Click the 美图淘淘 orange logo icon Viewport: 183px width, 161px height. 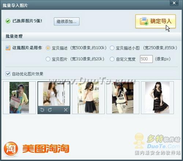[x=11, y=149]
